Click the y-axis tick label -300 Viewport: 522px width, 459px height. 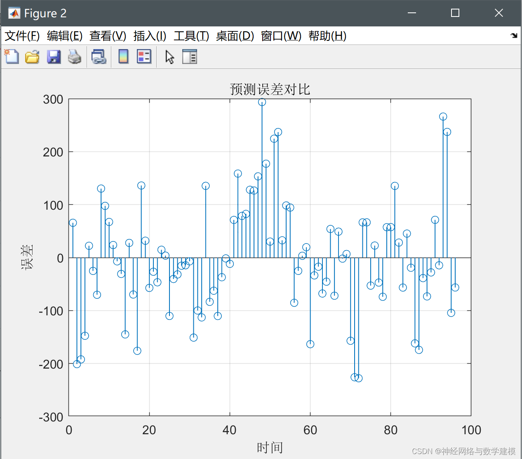[x=51, y=417]
